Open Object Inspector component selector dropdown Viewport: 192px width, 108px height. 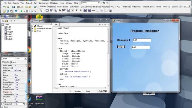(x=25, y=59)
